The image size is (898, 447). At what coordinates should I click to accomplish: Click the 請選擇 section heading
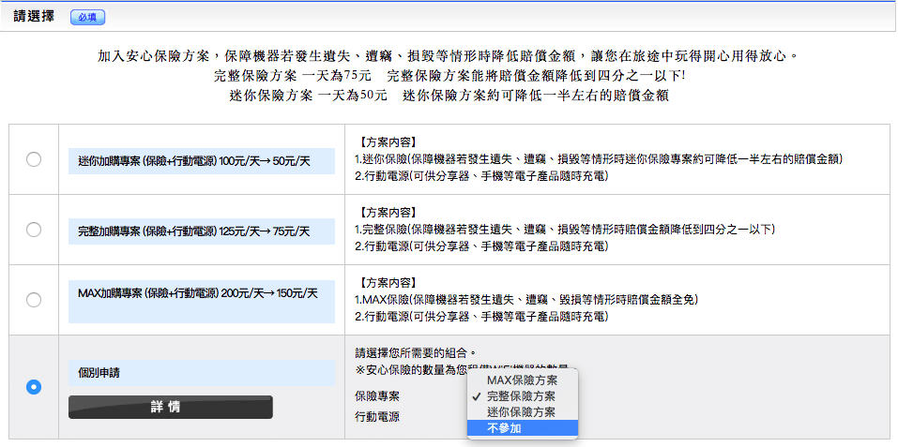(x=34, y=17)
